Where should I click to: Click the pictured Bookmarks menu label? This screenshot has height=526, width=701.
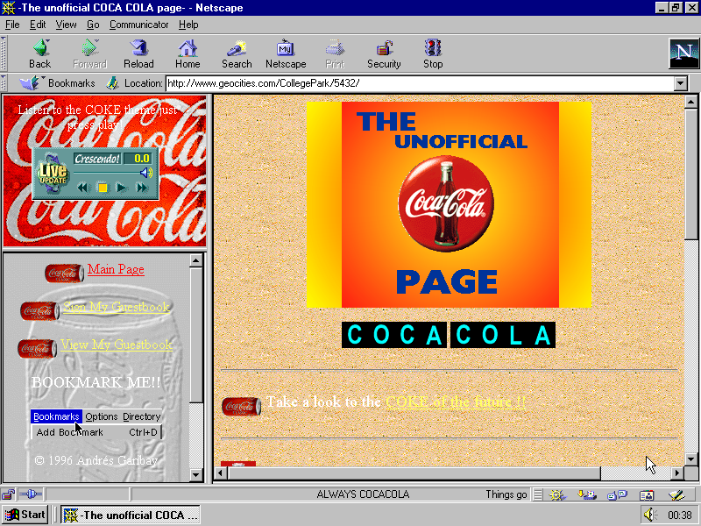pyautogui.click(x=56, y=416)
